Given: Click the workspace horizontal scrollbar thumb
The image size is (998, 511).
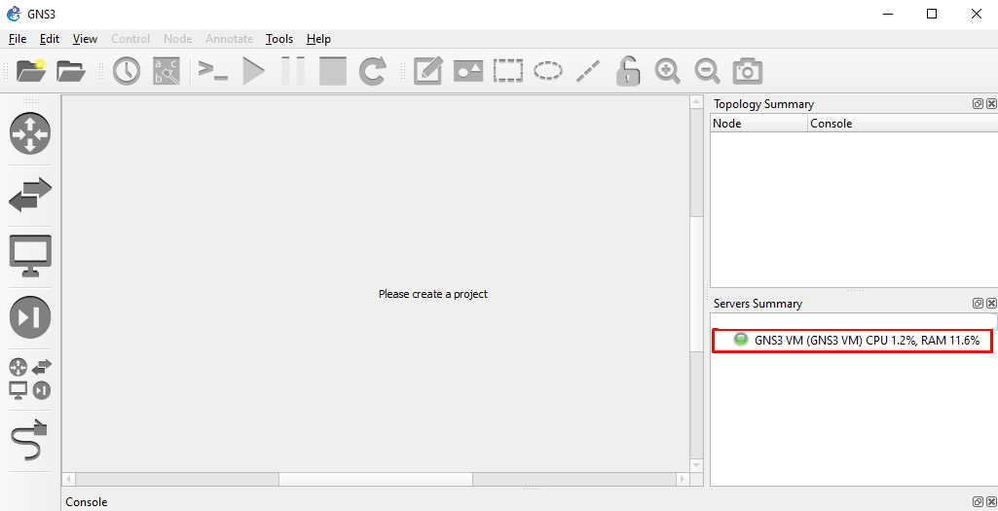Looking at the screenshot, I should [x=376, y=478].
